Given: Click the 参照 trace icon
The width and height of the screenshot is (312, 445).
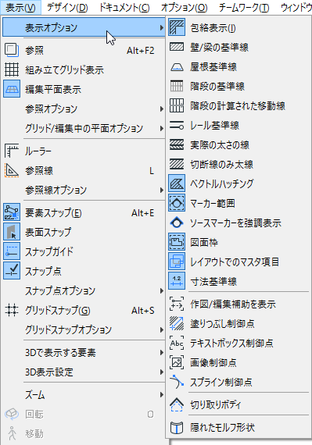Looking at the screenshot, I should point(12,50).
